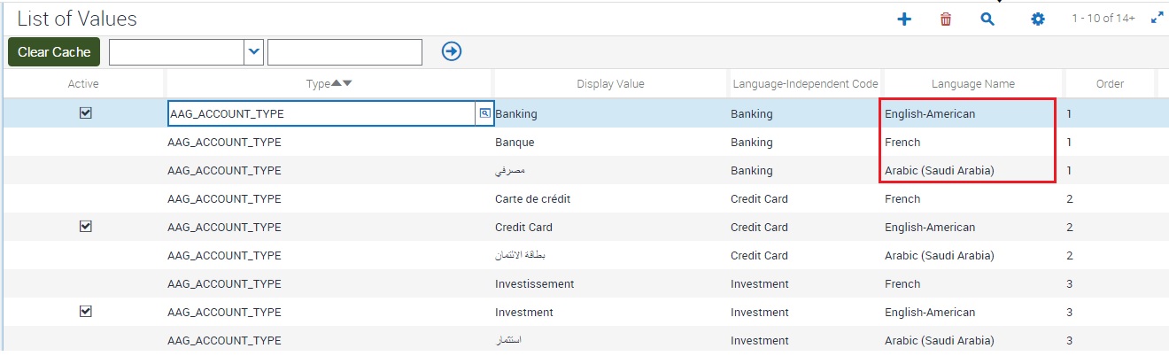
Task: Click the red trash delete icon
Action: (946, 19)
